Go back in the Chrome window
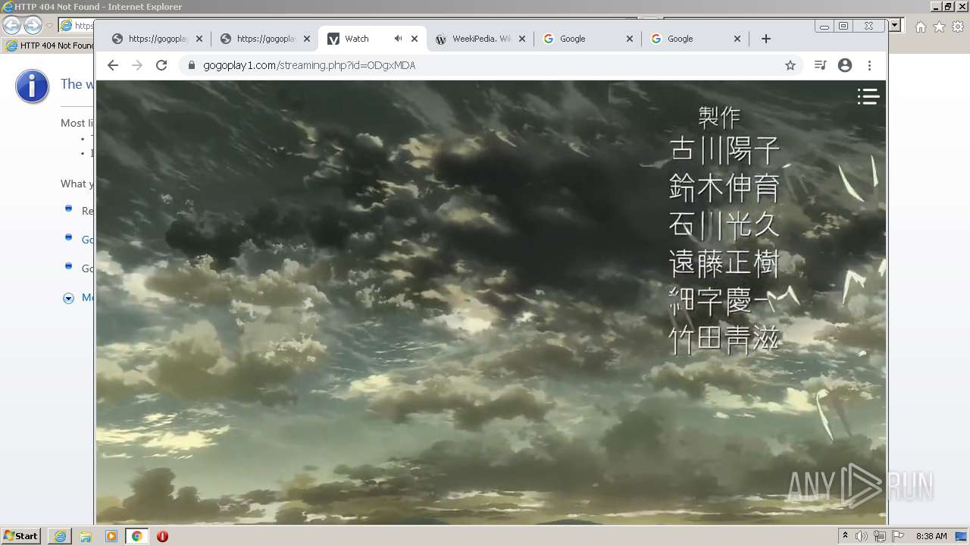This screenshot has height=546, width=970. pos(113,65)
